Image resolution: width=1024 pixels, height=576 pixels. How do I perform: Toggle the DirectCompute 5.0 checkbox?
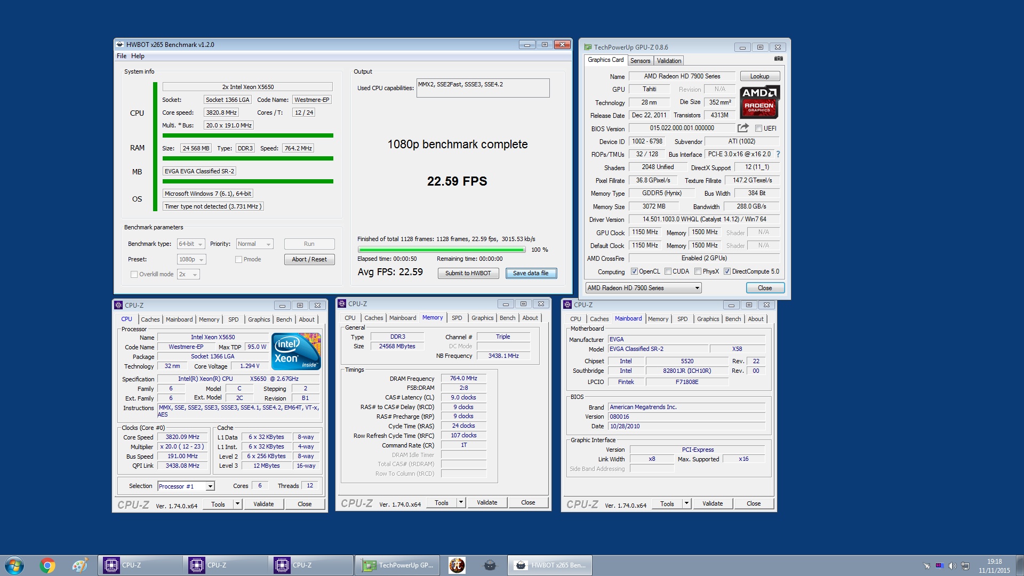pos(727,271)
